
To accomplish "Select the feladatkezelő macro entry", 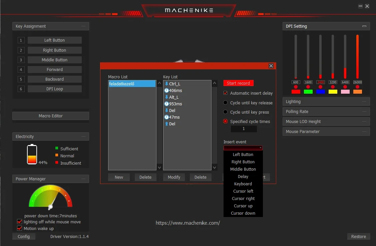I will [x=132, y=84].
